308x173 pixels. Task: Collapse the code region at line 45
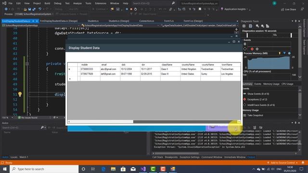point(27,64)
